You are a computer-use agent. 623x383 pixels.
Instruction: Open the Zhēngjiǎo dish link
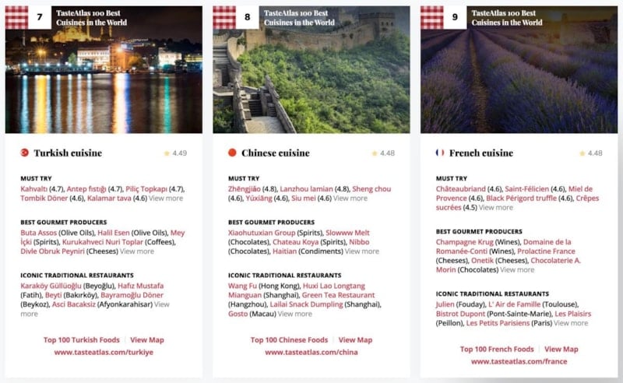click(x=245, y=188)
